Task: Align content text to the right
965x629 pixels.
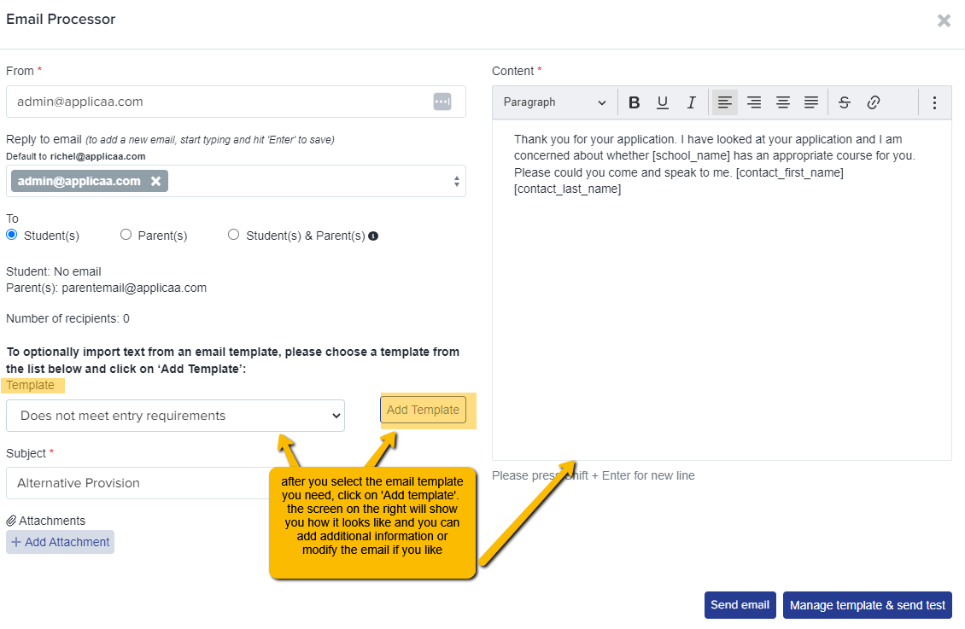Action: point(754,102)
